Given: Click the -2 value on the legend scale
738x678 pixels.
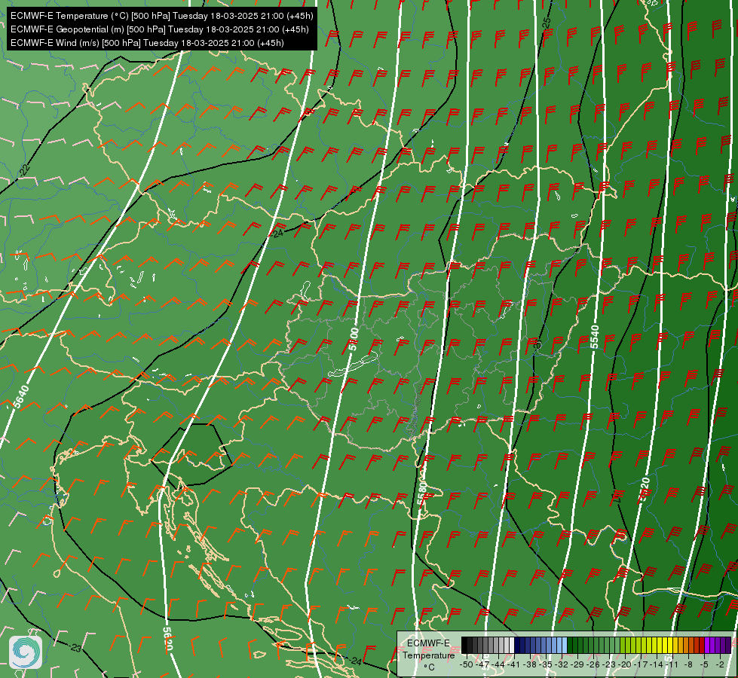Looking at the screenshot, I should [x=720, y=665].
